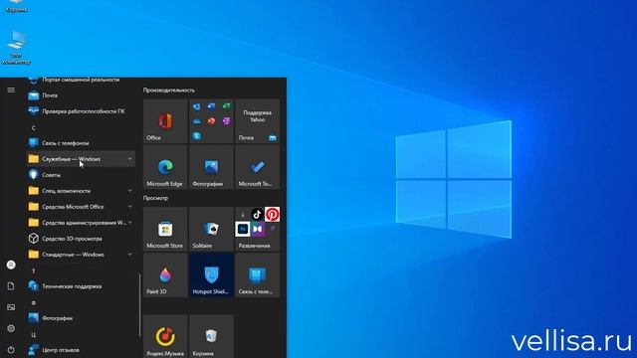This screenshot has height=358, width=637.
Task: Open the Yahoo mail support tile
Action: coord(257,121)
